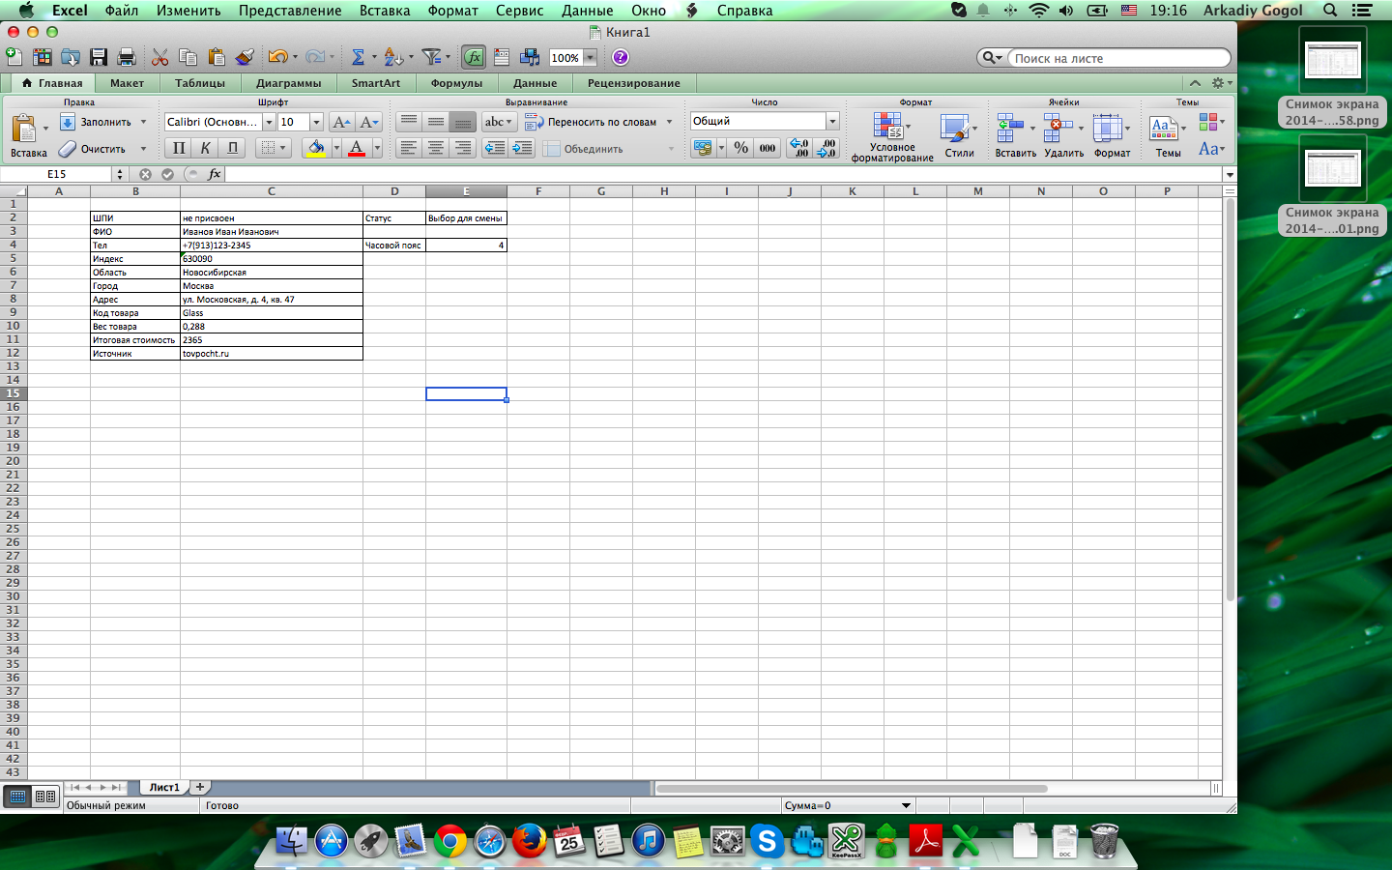The height and width of the screenshot is (870, 1392).
Task: Click Вставить cells button
Action: point(1015,137)
